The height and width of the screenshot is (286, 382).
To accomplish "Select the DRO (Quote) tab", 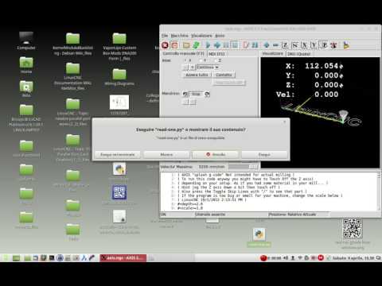I will pyautogui.click(x=299, y=54).
